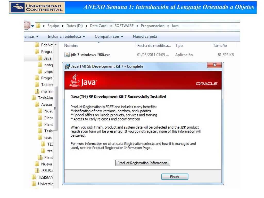Sort by Fecha de modificación column
264x198 pixels.
(x=154, y=45)
